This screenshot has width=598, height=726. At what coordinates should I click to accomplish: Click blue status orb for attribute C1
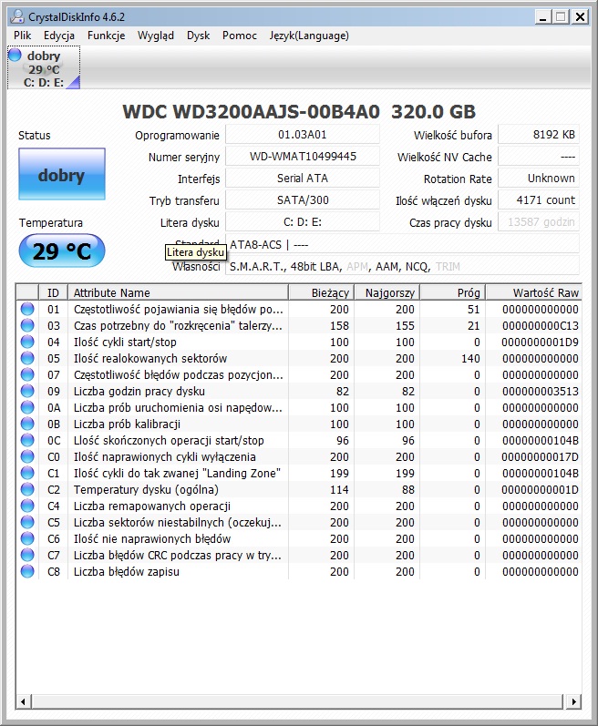(x=27, y=473)
